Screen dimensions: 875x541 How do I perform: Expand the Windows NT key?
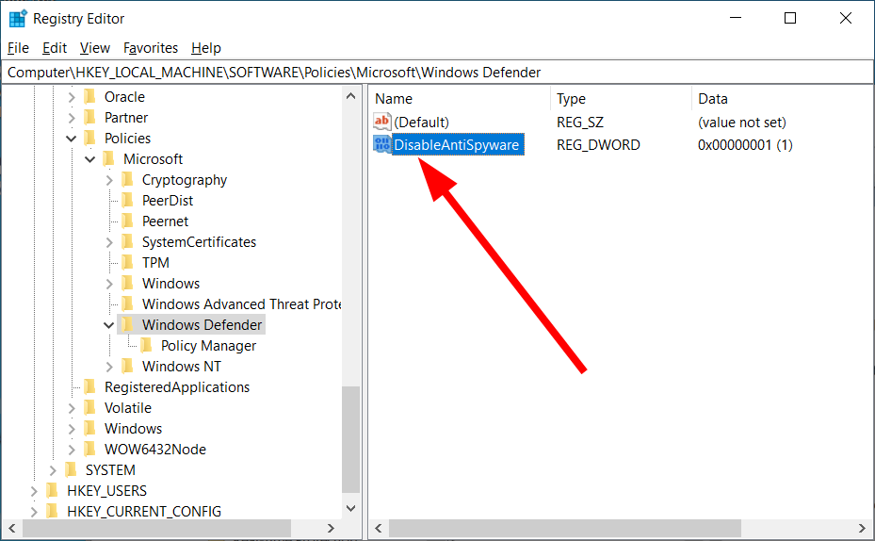pyautogui.click(x=109, y=367)
